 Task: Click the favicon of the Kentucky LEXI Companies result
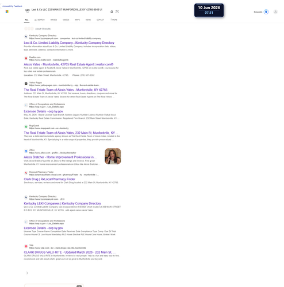26,197
